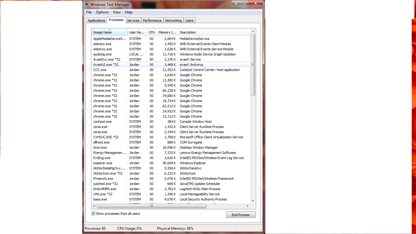
Task: Select the jusched.exe *32 process
Action: [x=171, y=184]
